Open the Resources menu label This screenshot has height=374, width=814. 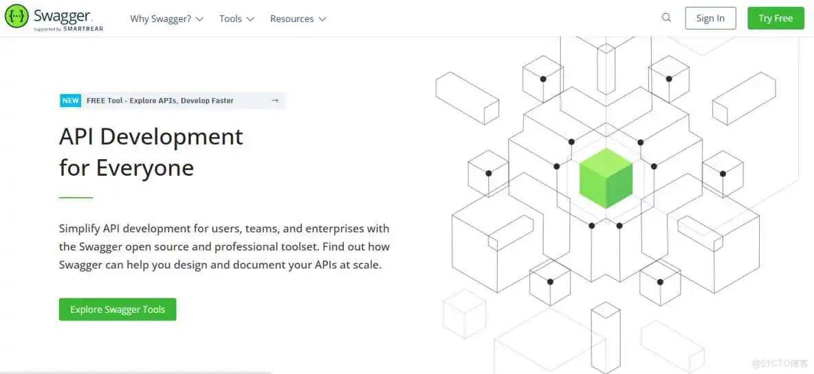tap(291, 19)
